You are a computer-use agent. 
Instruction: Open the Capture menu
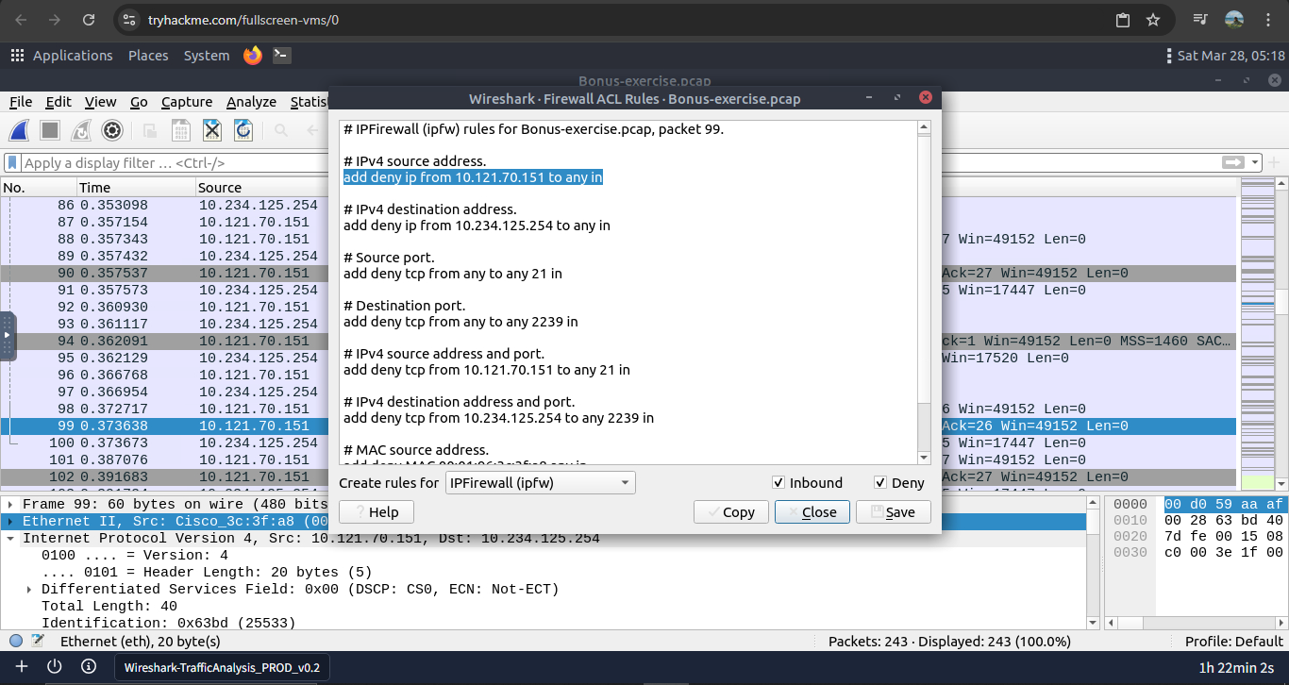click(187, 102)
